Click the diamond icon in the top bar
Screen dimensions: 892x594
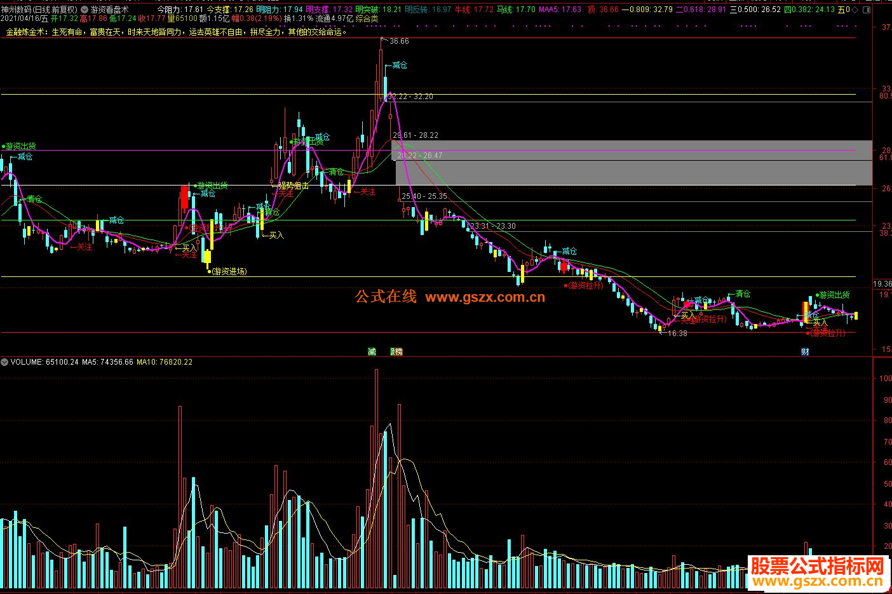pos(855,10)
